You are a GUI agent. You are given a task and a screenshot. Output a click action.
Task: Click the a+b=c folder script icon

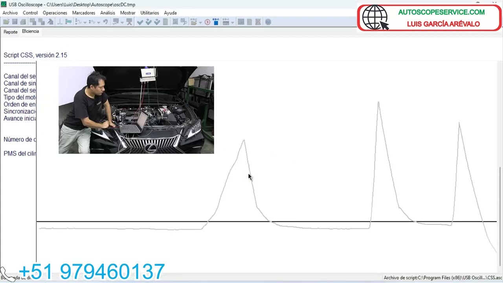point(193,22)
